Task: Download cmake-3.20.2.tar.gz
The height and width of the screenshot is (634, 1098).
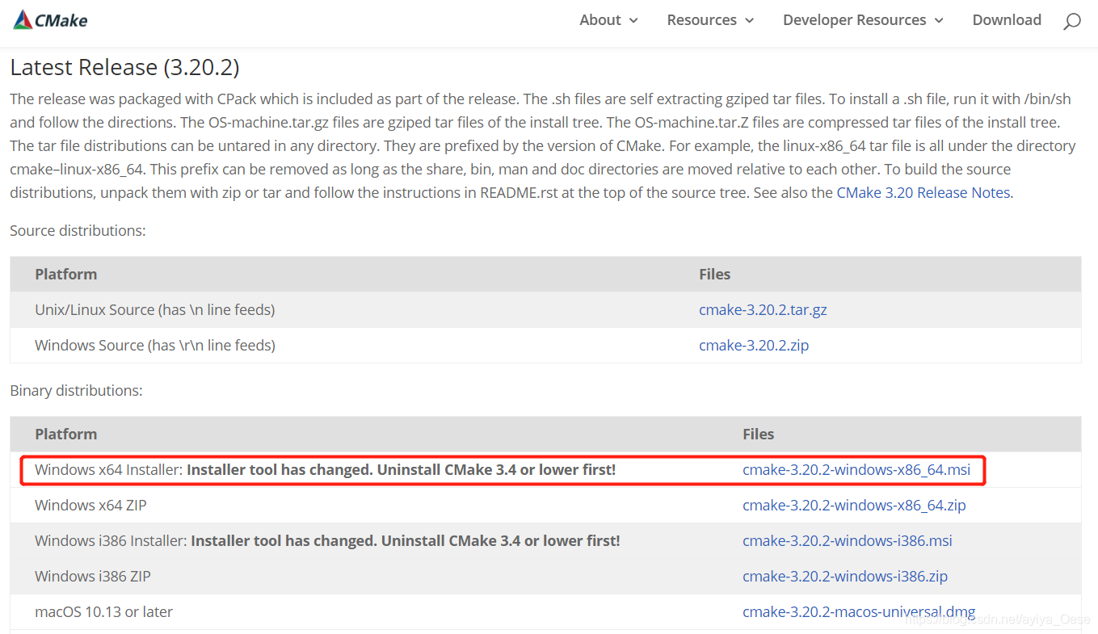Action: pos(763,309)
